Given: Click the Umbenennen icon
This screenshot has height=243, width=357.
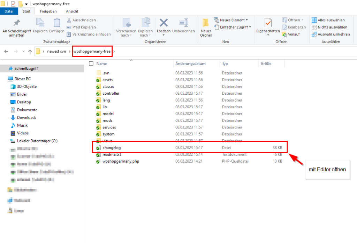Looking at the screenshot, I should coord(183,23).
